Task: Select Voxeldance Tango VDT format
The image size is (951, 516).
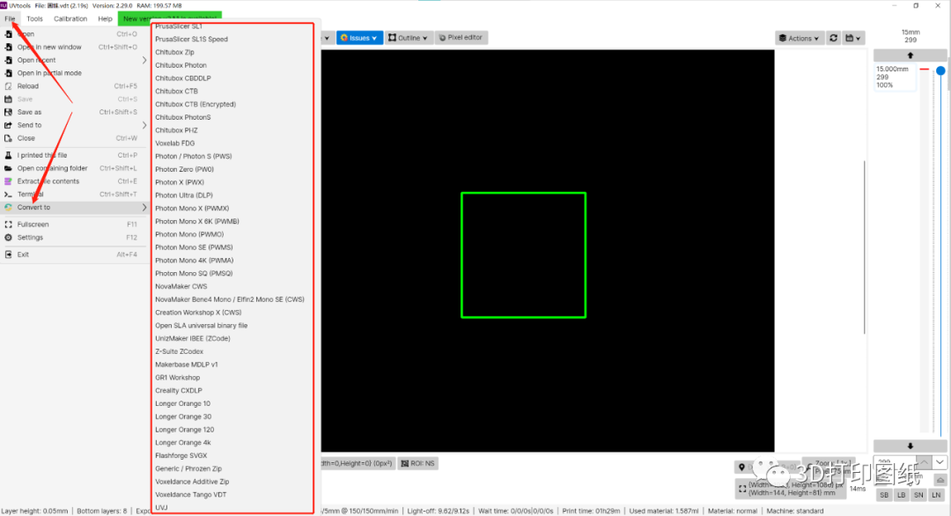Action: pos(190,495)
